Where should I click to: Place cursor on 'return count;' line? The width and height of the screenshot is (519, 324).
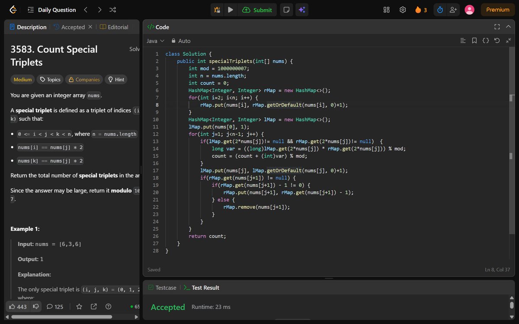pyautogui.click(x=207, y=236)
